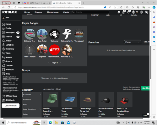157x125 pixels.
Task: Open Roblox notifications bell
Action: coord(119,12)
